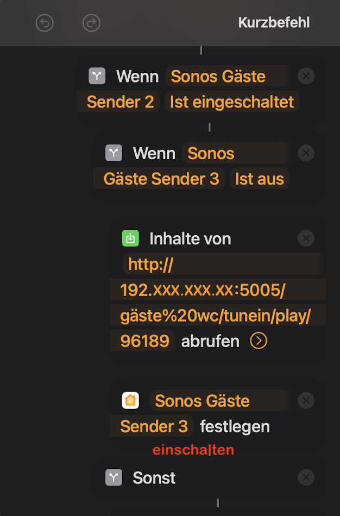Delete the Inhalte von URL action
This screenshot has height=516, width=340.
[306, 238]
